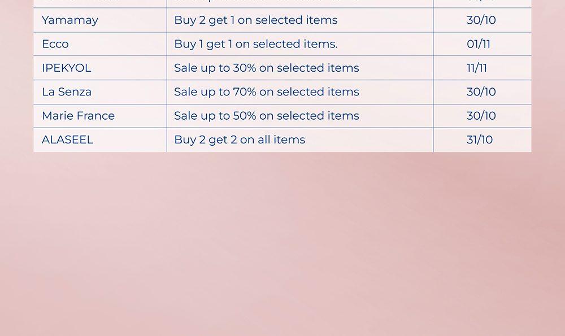The width and height of the screenshot is (565, 336).
Task: Select the ALASEEL brand name
Action: click(67, 140)
